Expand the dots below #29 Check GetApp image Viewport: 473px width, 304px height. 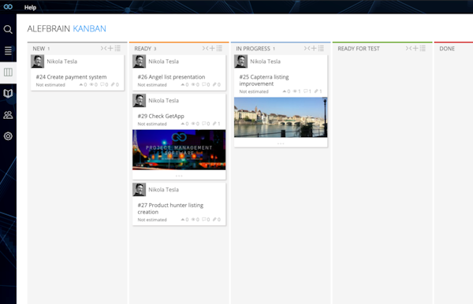pyautogui.click(x=179, y=176)
